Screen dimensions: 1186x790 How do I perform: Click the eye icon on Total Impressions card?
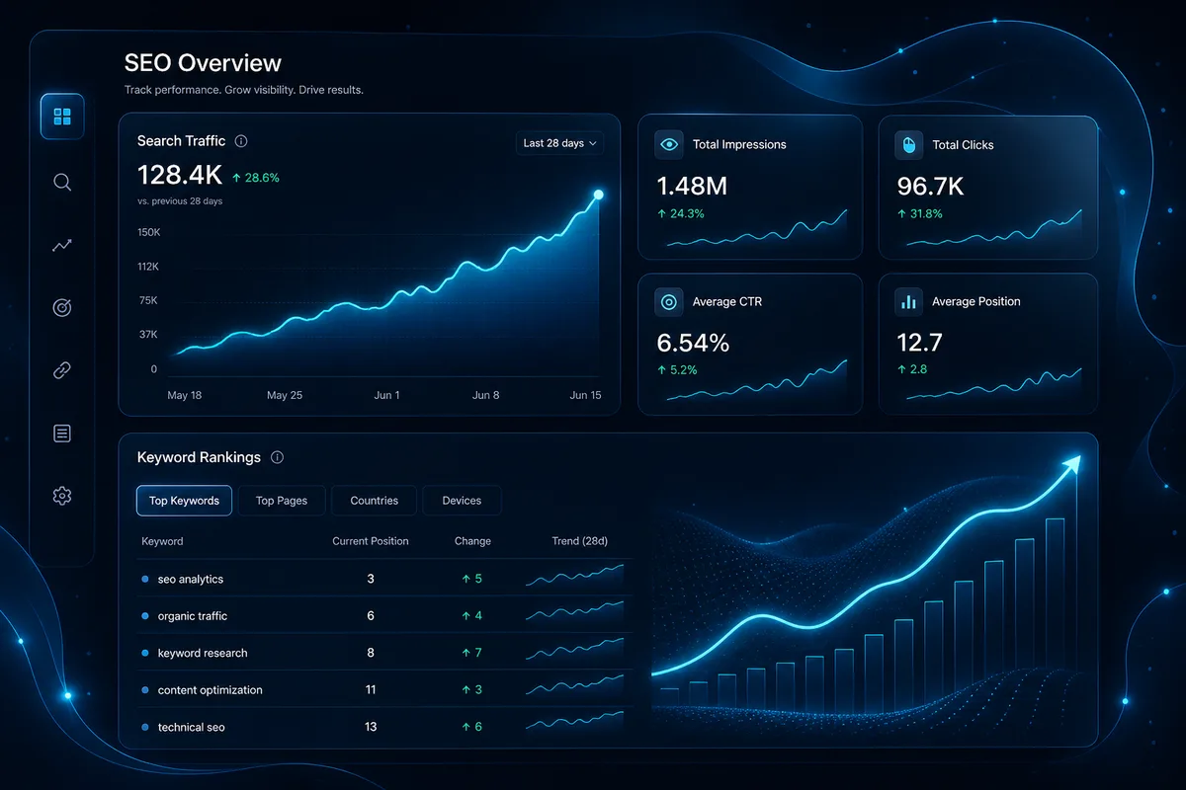point(669,144)
